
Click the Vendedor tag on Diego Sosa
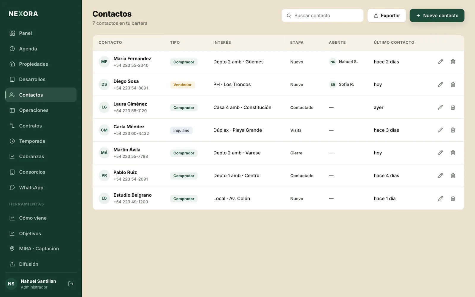point(182,85)
